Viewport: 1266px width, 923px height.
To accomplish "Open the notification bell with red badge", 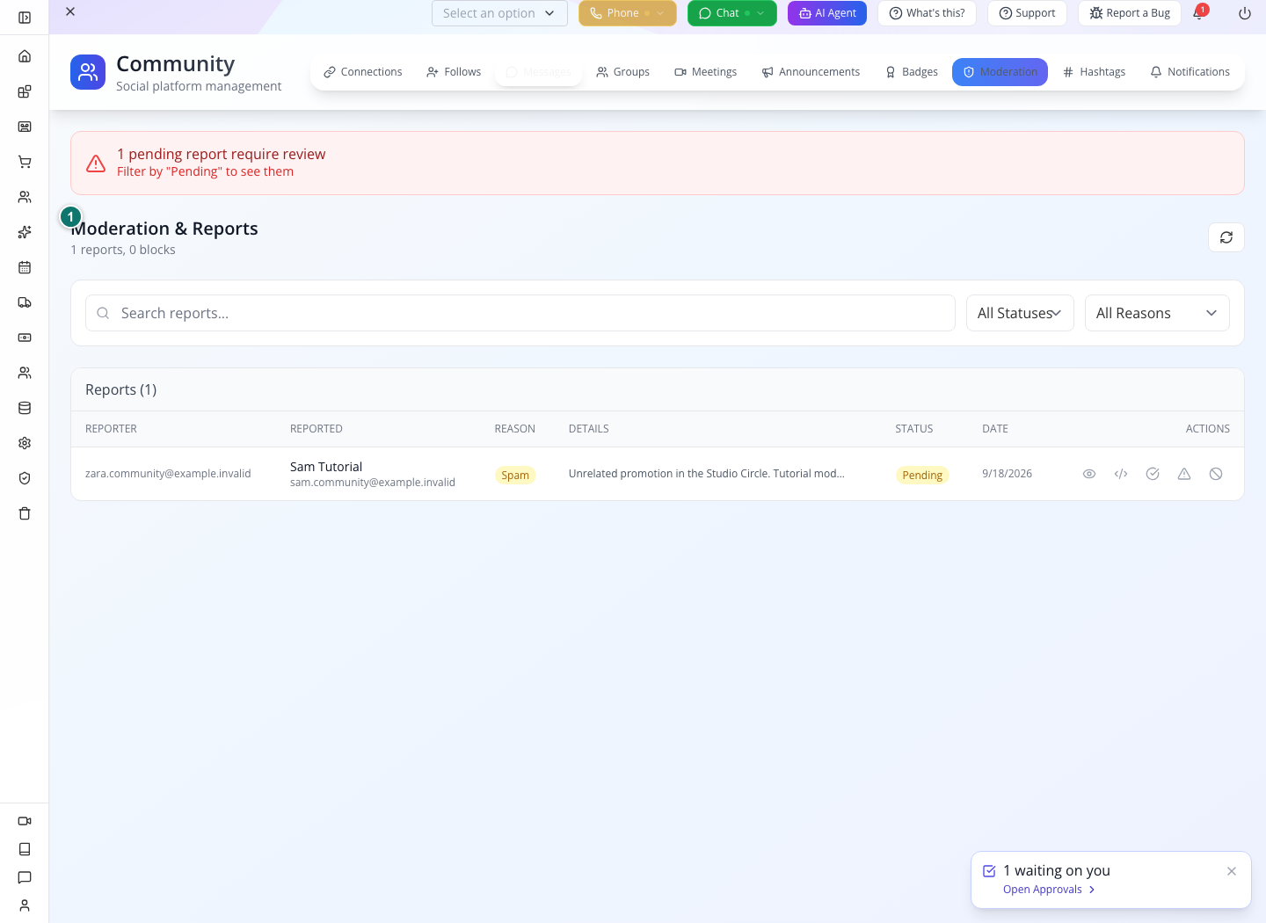I will [1197, 13].
